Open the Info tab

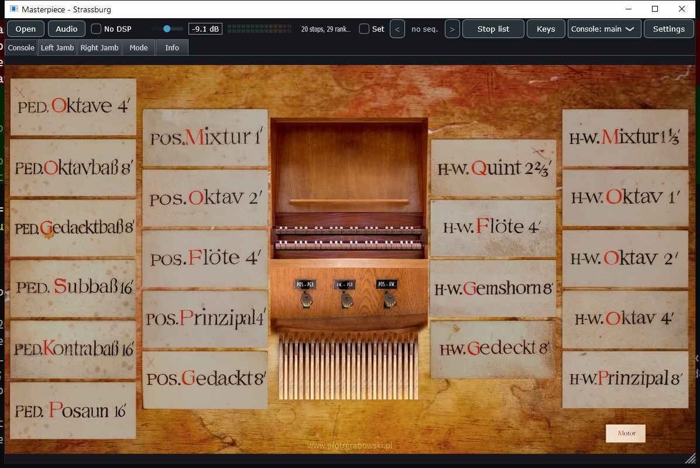click(x=172, y=48)
